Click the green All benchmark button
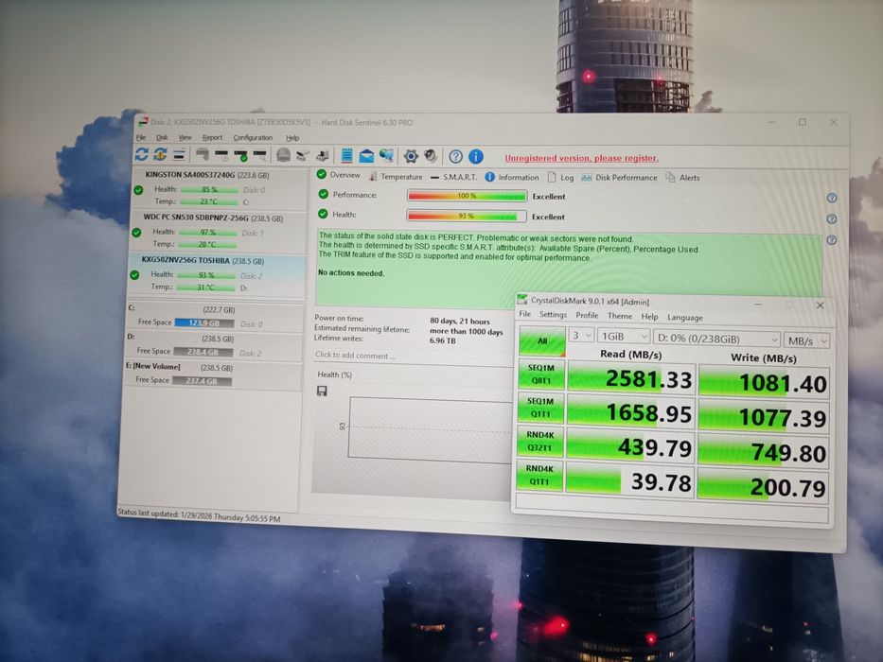Viewport: 883px width, 662px height. tap(541, 340)
